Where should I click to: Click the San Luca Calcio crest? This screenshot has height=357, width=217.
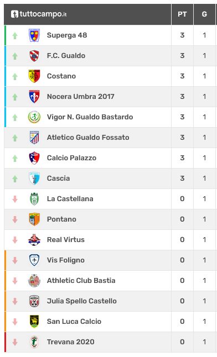point(34,322)
